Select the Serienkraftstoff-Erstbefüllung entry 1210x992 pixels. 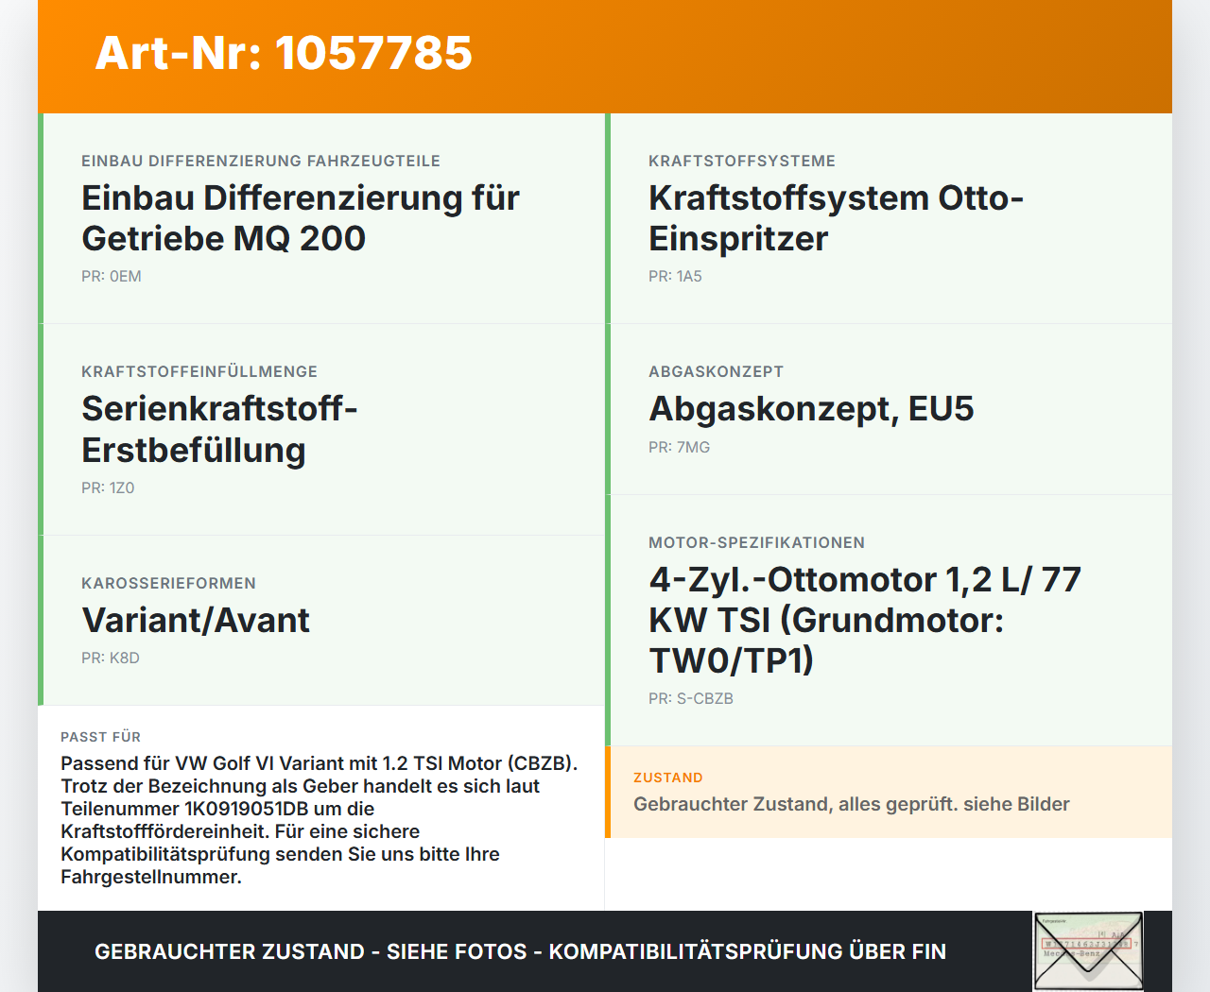[219, 429]
